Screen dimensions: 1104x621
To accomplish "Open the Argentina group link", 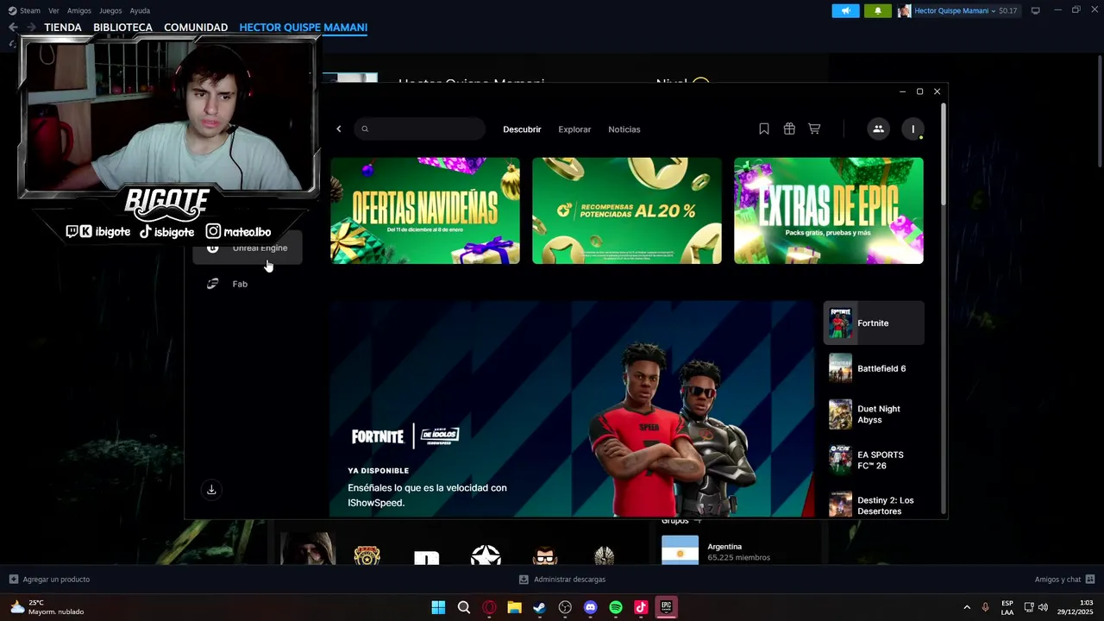I will pos(724,547).
